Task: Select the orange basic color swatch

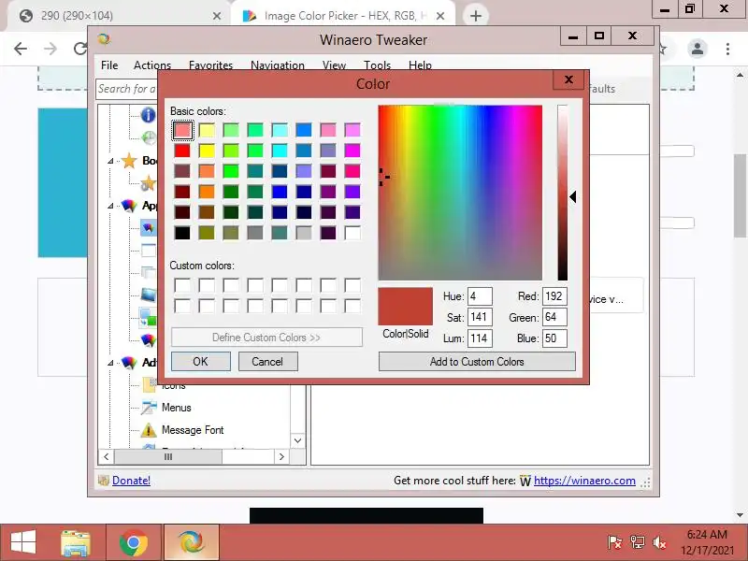Action: click(207, 192)
